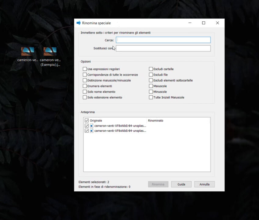Uncheck the 'Originale' header checkbox
Image resolution: width=259 pixels, height=220 pixels.
(x=87, y=120)
